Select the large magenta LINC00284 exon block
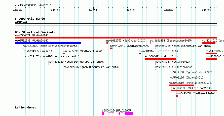The height and width of the screenshot is (116, 224). click(129, 113)
